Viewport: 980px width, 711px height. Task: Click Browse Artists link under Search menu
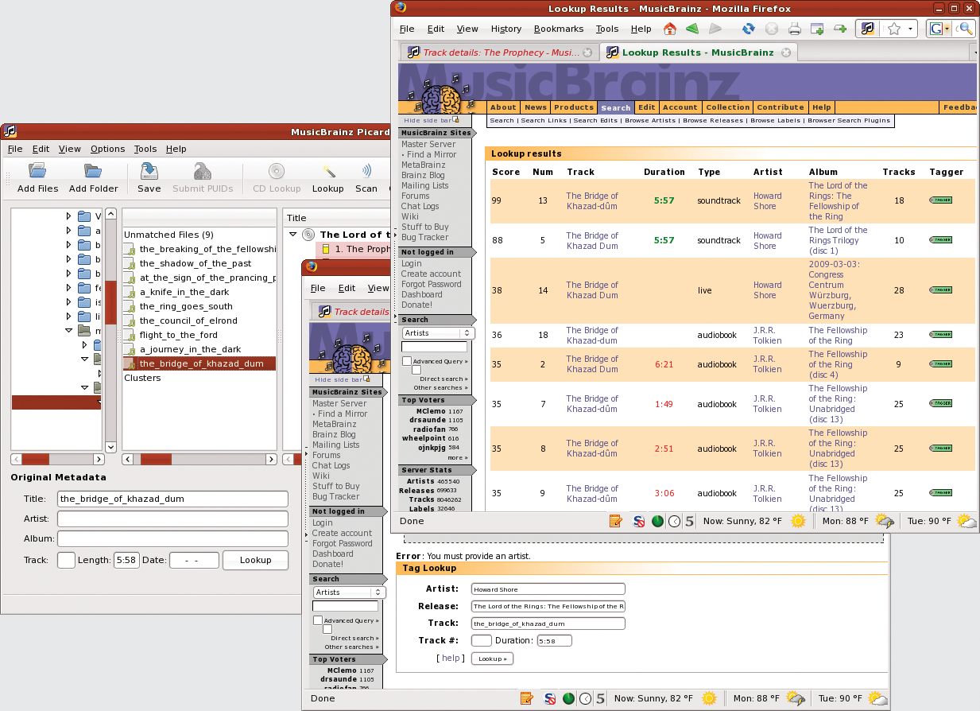651,121
